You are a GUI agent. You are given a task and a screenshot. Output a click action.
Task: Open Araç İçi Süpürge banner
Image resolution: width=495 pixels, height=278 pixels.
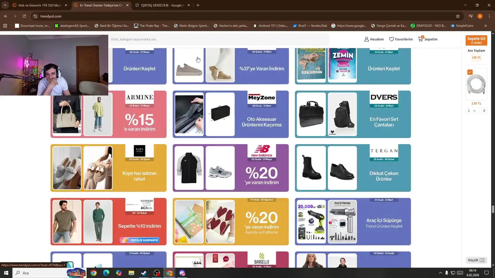[353, 222]
